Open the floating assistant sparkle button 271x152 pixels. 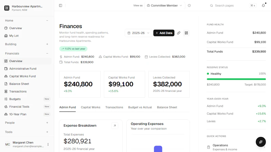click(261, 142)
